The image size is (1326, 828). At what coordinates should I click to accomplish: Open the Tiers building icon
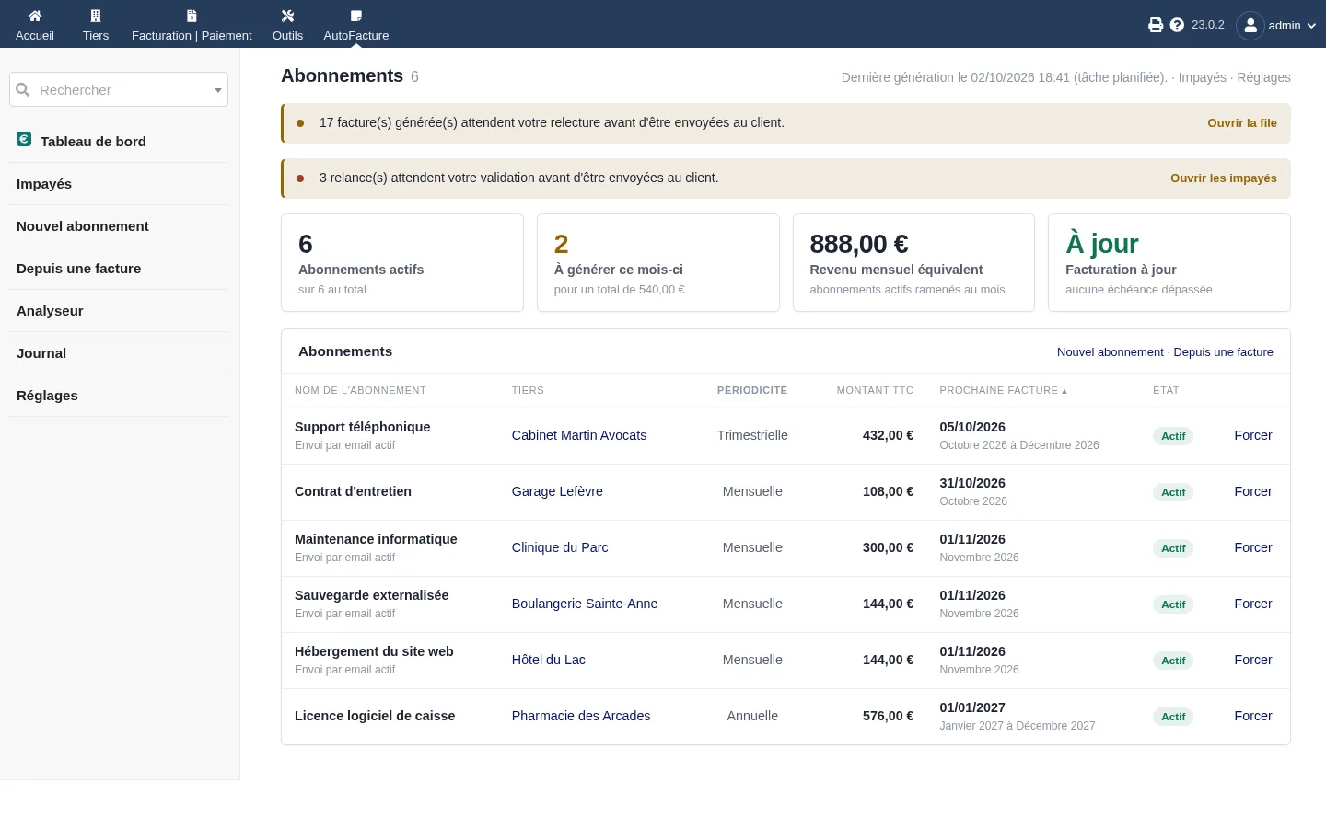tap(96, 16)
